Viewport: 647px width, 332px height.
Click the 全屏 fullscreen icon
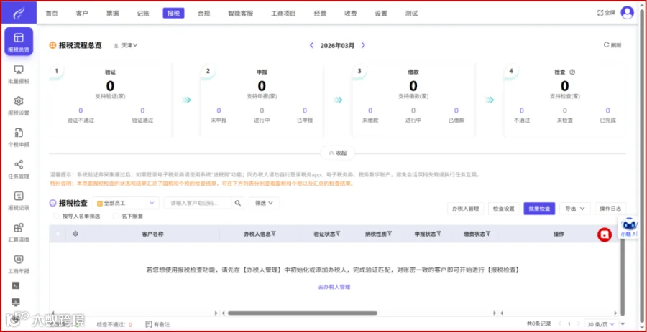click(x=600, y=13)
